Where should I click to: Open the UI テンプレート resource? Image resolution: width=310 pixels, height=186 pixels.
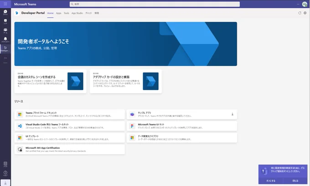click(x=70, y=137)
